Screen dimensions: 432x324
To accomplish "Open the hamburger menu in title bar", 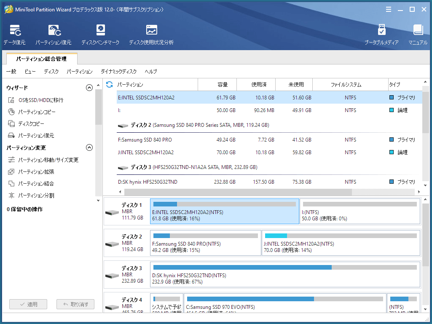I will pos(389,9).
